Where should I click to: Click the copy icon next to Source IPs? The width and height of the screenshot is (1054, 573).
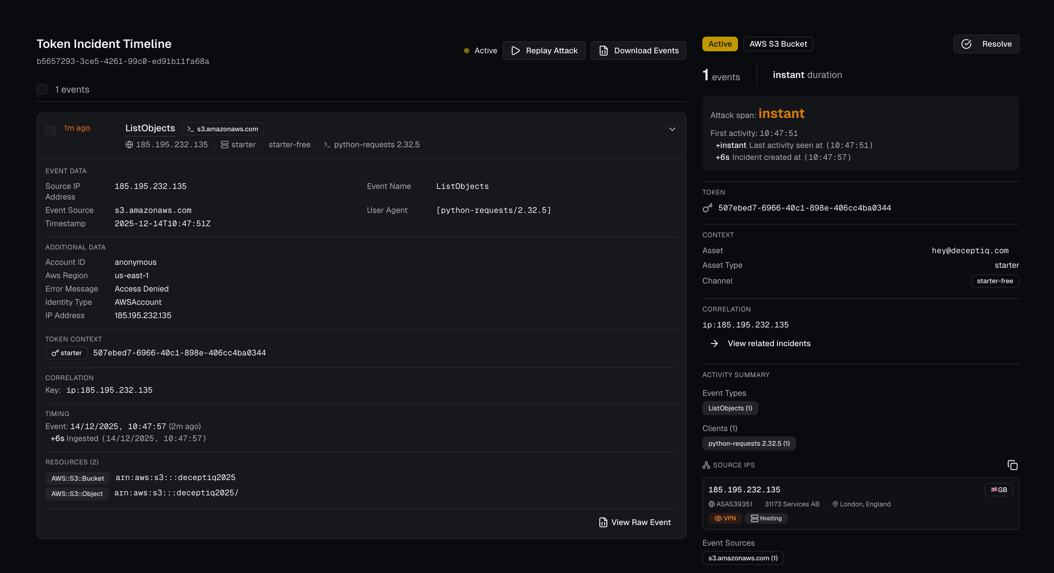1013,465
